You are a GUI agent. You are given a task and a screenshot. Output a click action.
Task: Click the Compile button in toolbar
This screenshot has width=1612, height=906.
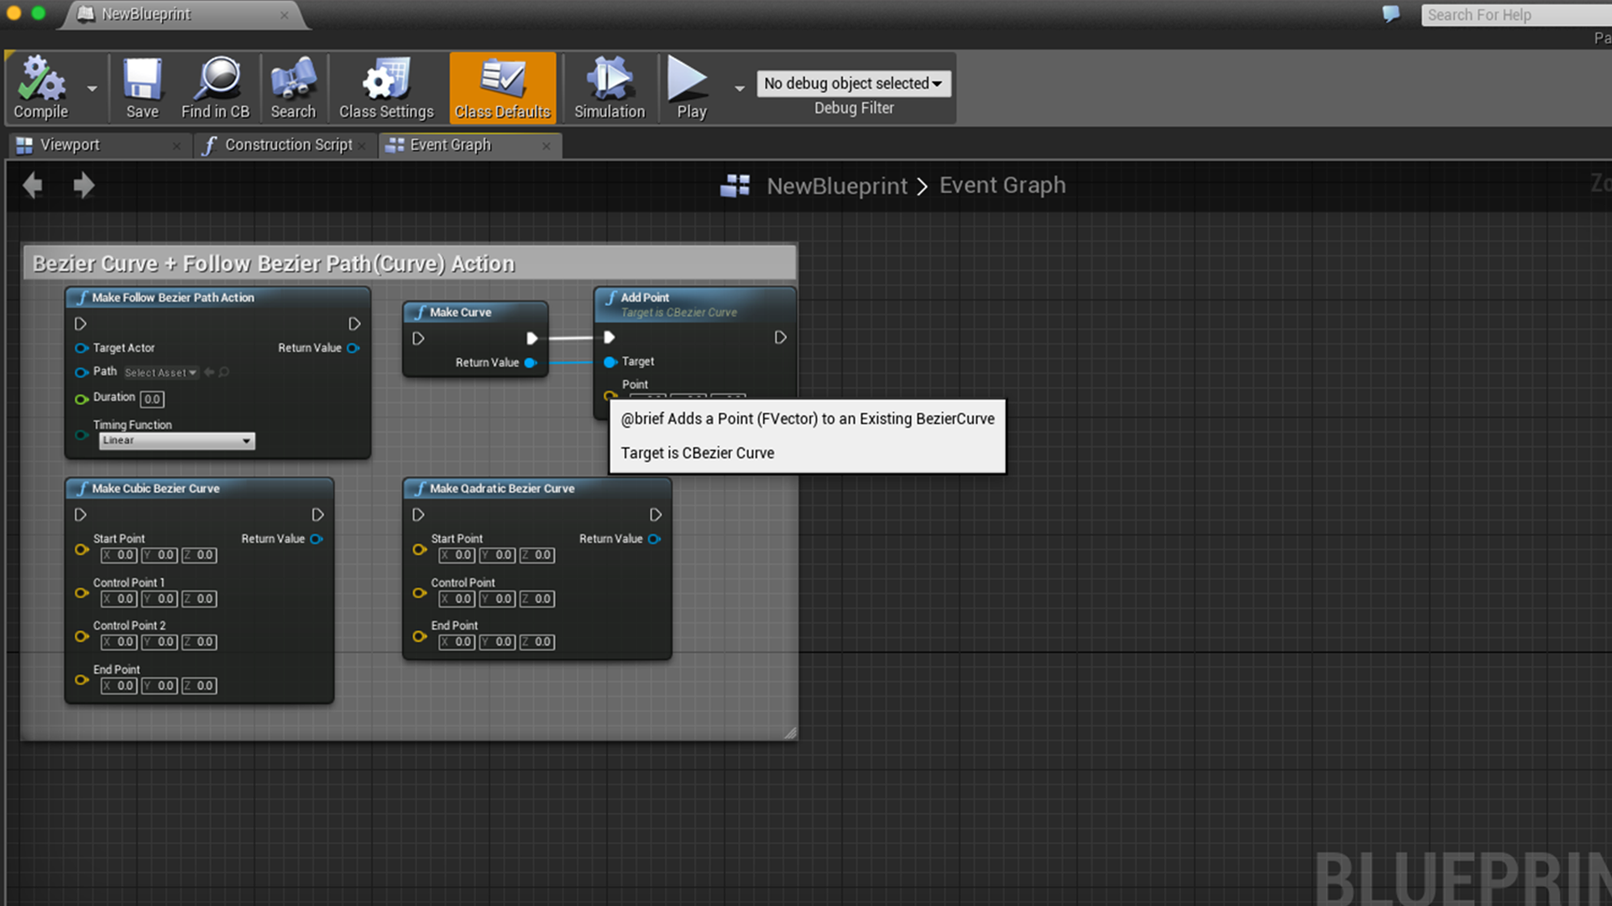(x=41, y=88)
